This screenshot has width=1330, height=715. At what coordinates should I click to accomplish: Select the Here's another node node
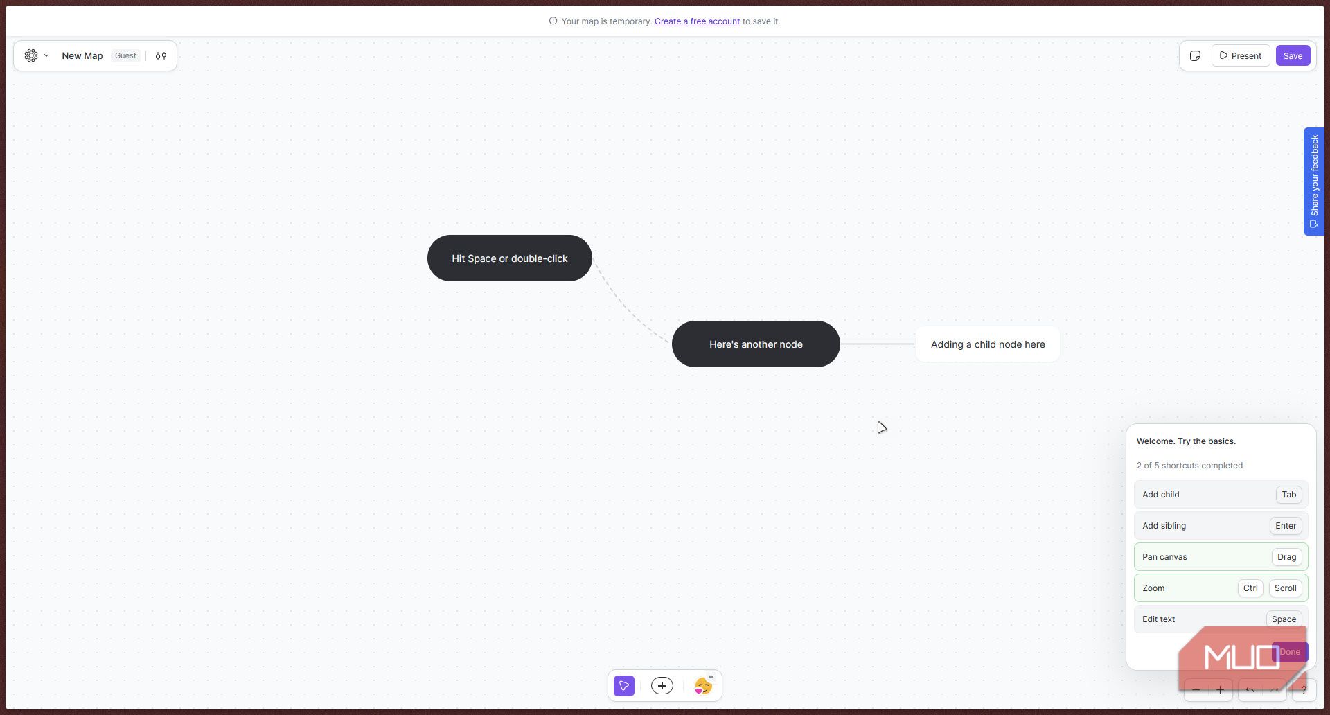pyautogui.click(x=756, y=344)
